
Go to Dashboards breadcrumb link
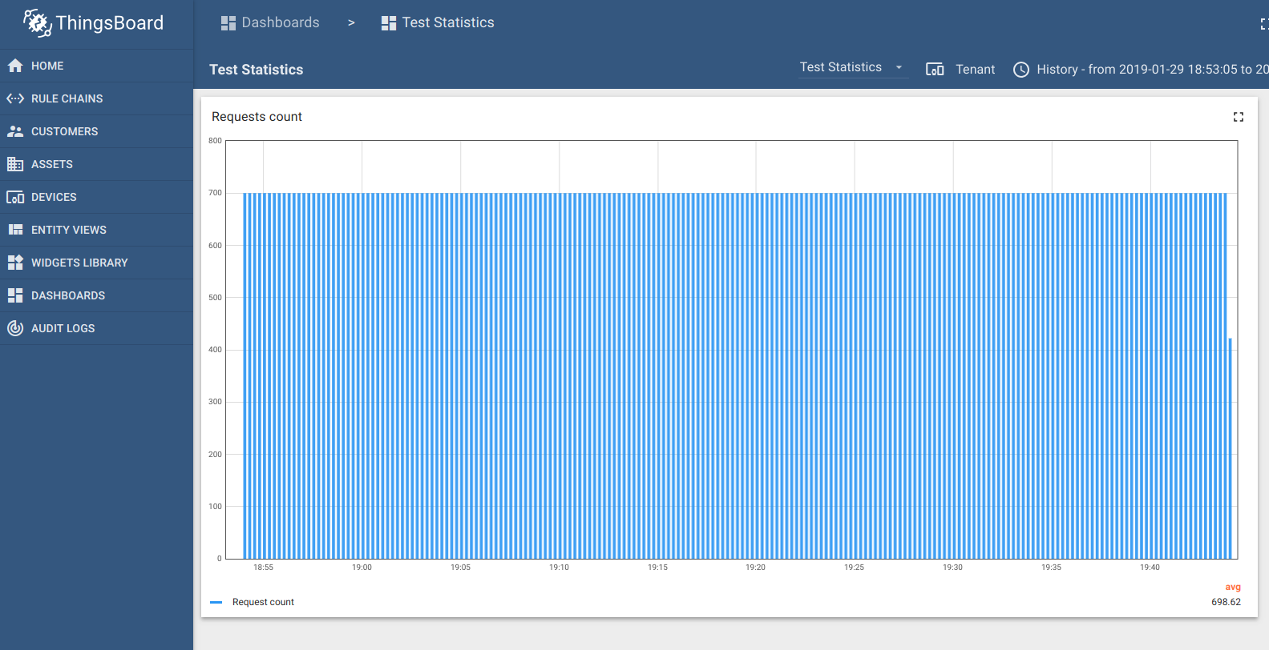pyautogui.click(x=270, y=23)
